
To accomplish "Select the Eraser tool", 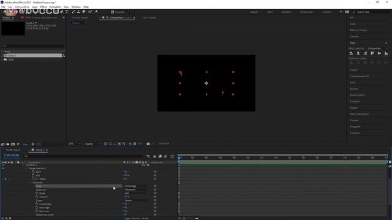I will coord(84,12).
